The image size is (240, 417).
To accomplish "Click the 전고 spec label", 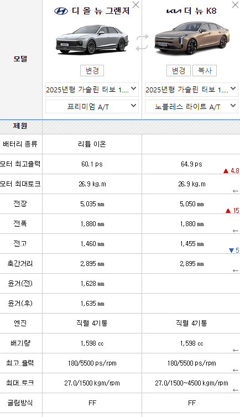I will point(20,243).
